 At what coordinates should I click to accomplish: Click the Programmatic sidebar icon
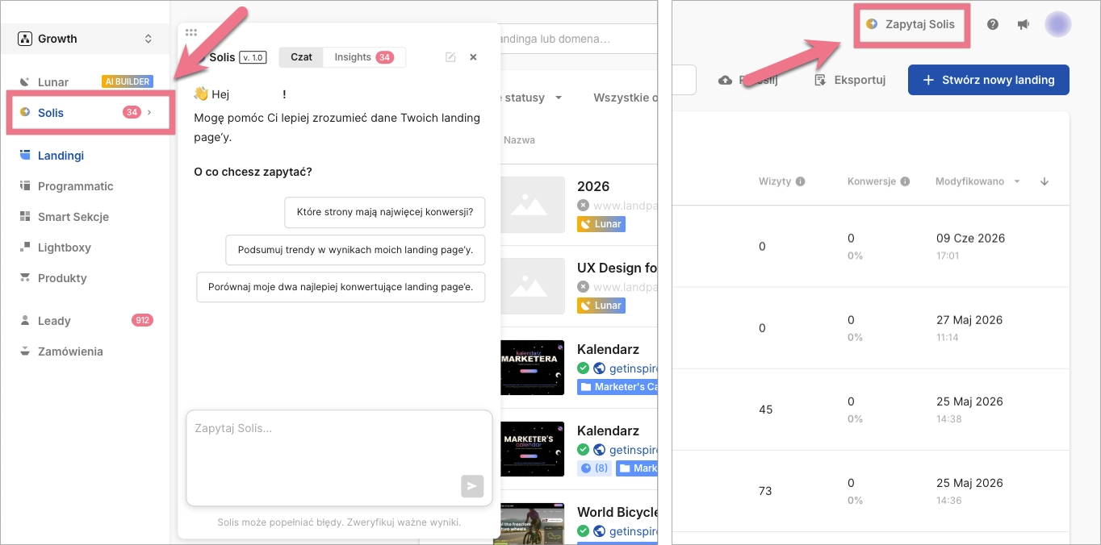24,186
